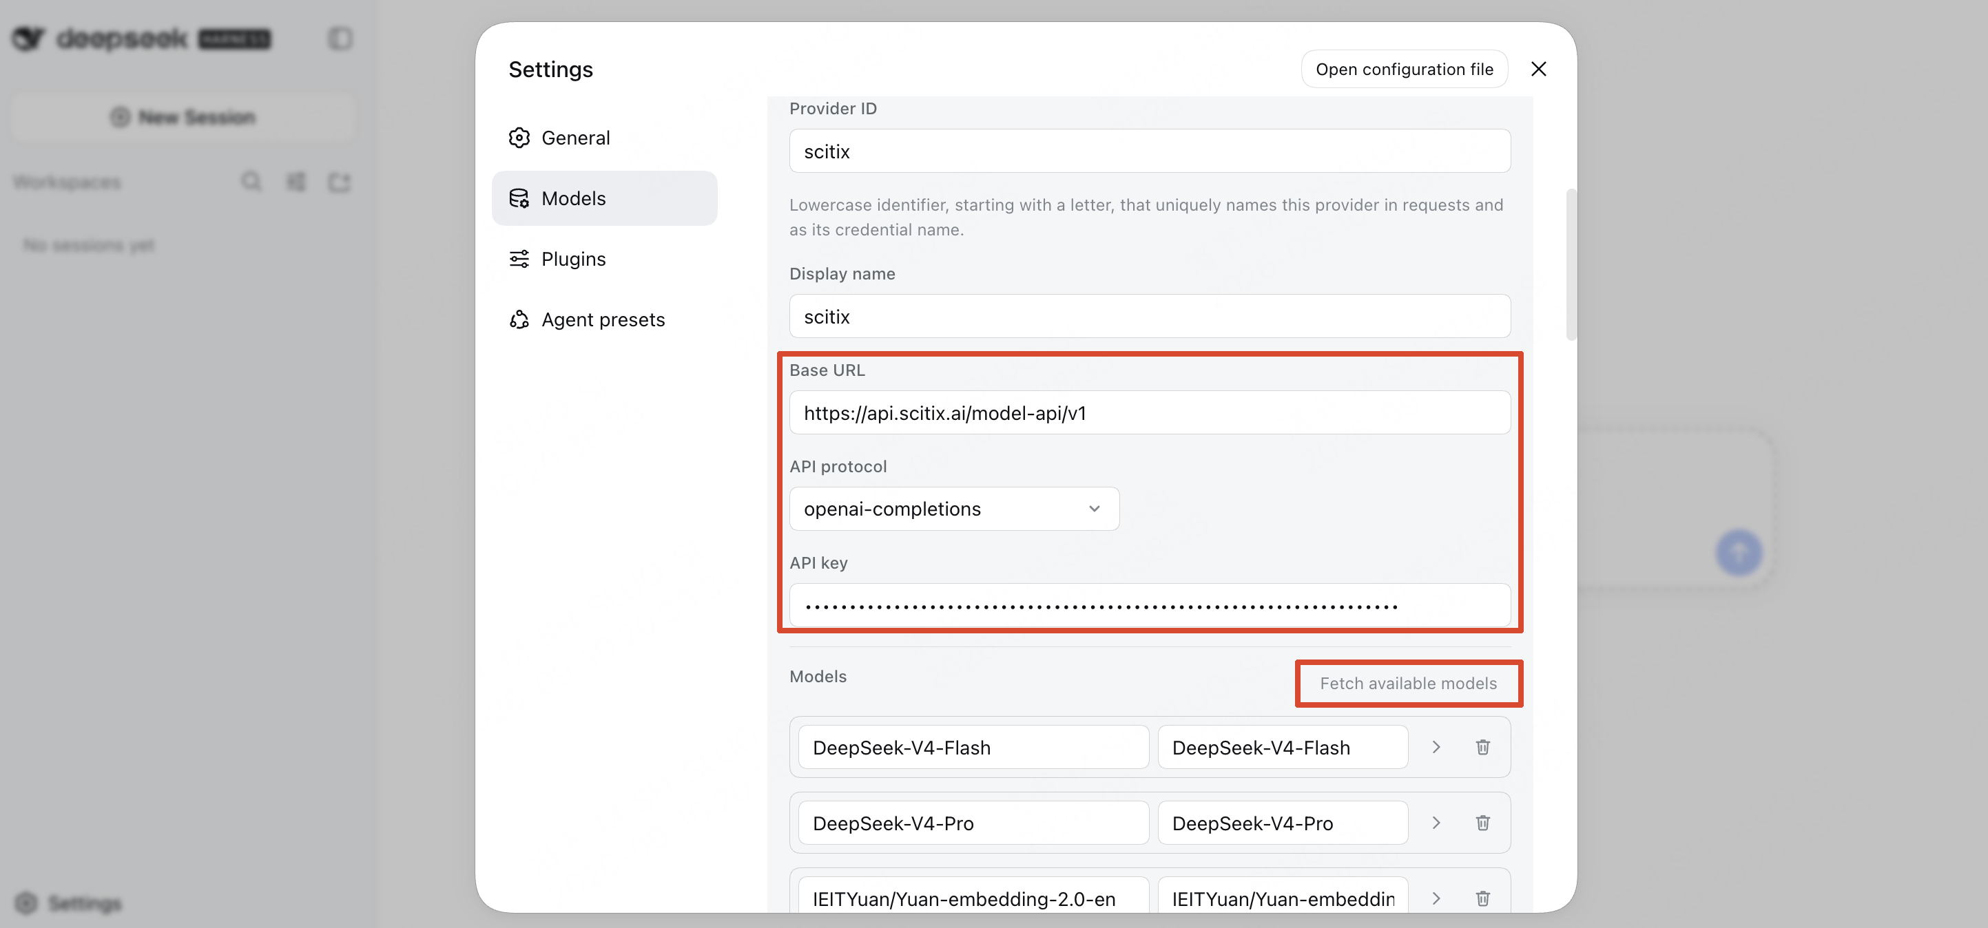This screenshot has height=928, width=1988.
Task: Click the new workspace folder icon
Action: point(340,182)
